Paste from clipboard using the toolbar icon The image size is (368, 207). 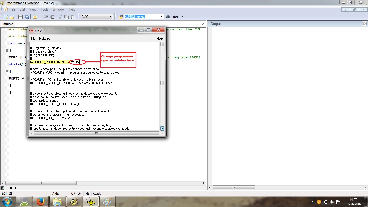(x=72, y=17)
